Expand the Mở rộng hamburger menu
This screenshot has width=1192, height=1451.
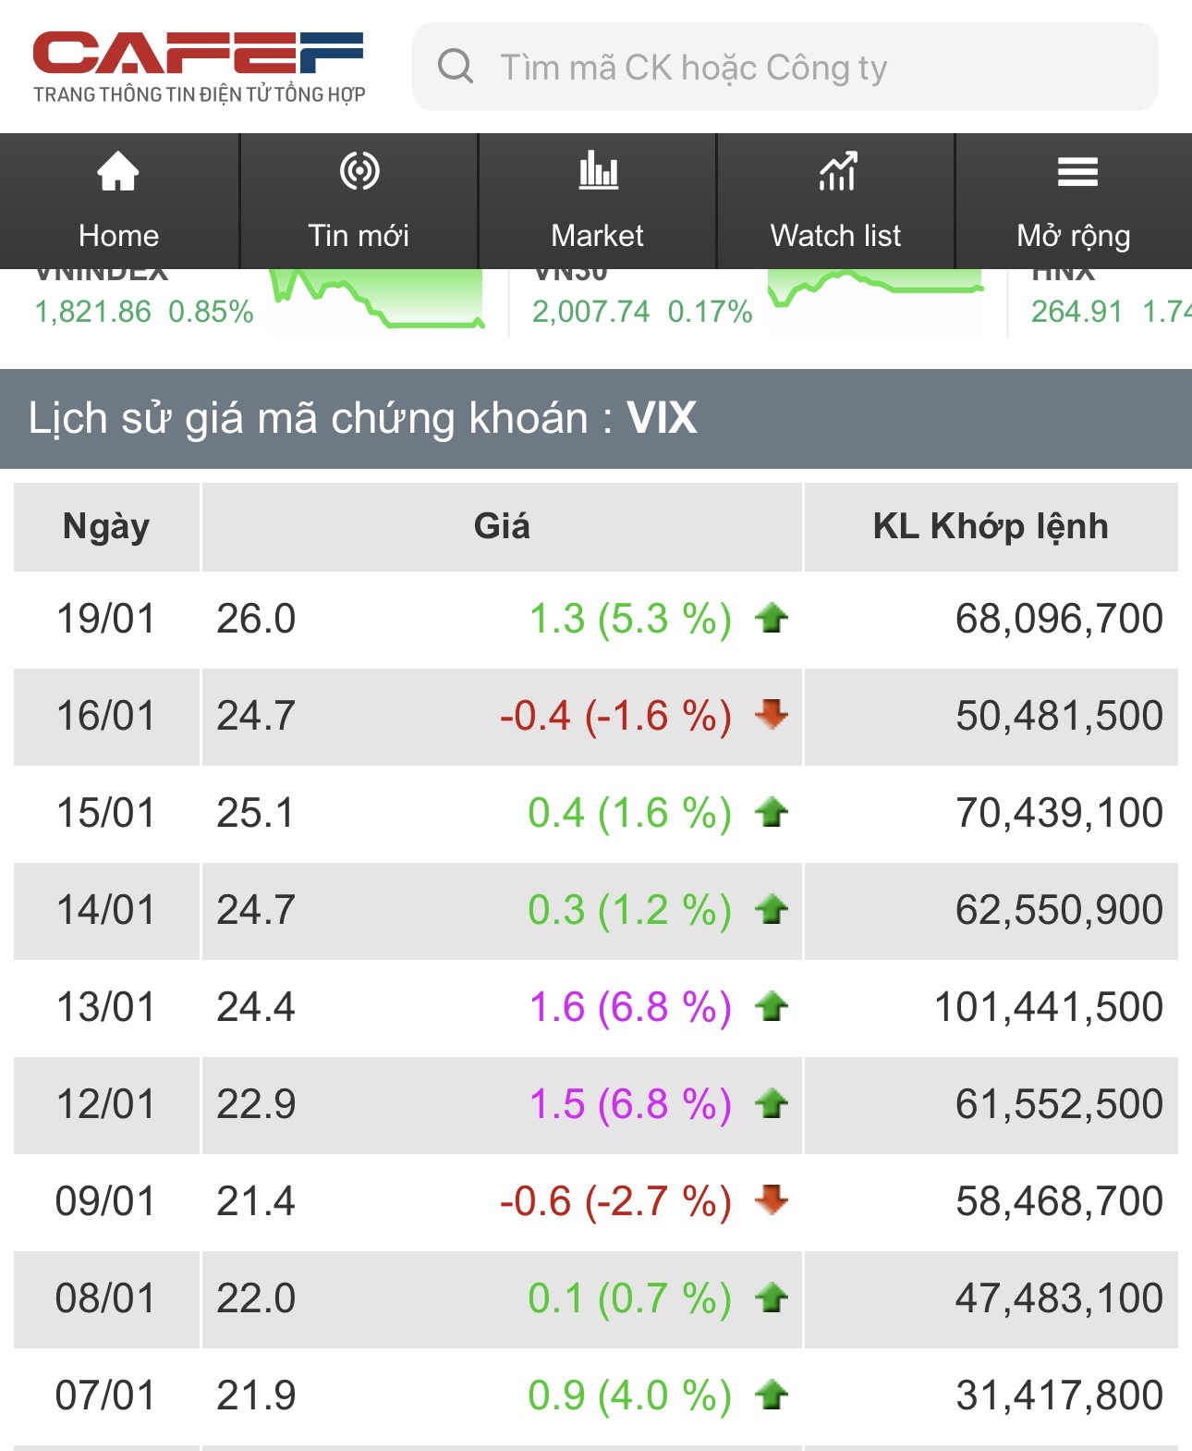point(1076,172)
